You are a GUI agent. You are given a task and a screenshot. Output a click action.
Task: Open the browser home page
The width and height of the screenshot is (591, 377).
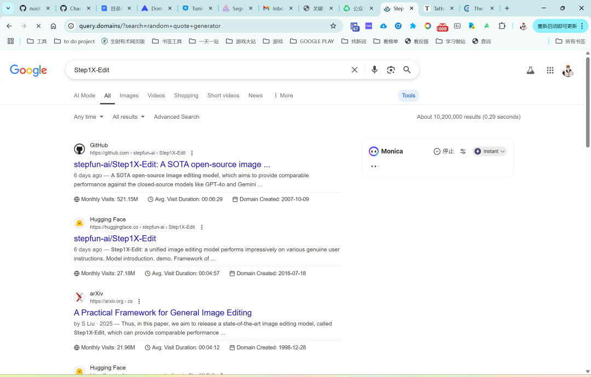click(53, 26)
